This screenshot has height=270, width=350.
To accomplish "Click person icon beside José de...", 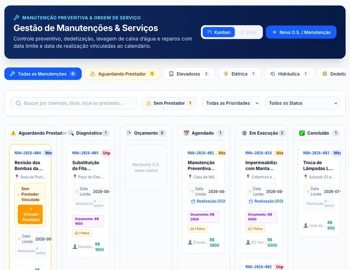I will (x=306, y=225).
